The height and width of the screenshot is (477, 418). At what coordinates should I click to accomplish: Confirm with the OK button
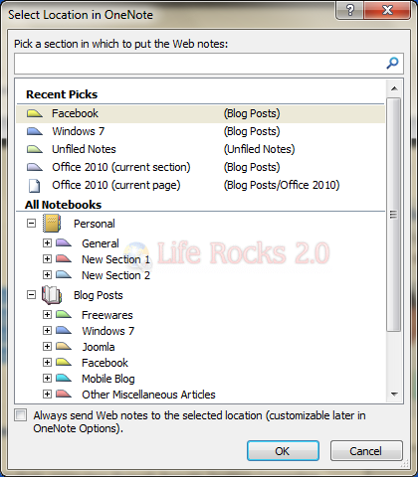(283, 451)
